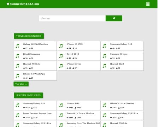The height and width of the screenshot is (127, 159).
Task: Open the iPhone 12 Pro (Remix) ringtone
Action: (122, 103)
